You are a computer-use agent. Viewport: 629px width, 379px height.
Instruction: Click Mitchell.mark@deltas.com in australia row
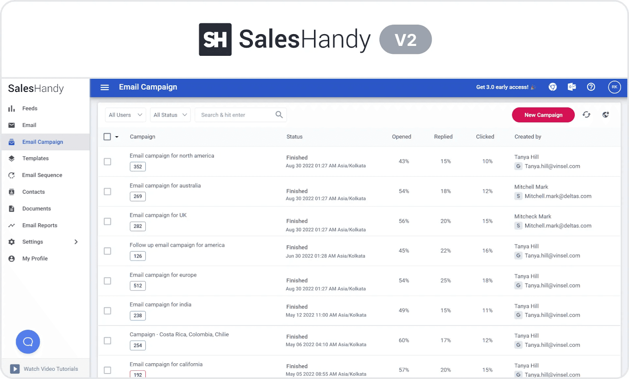click(558, 196)
